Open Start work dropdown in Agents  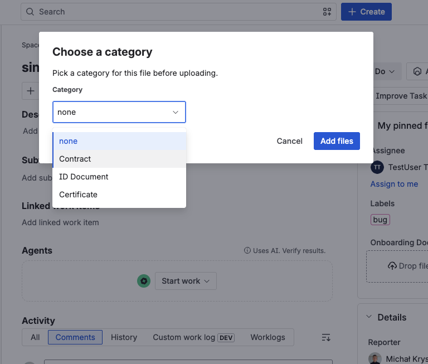pos(186,281)
